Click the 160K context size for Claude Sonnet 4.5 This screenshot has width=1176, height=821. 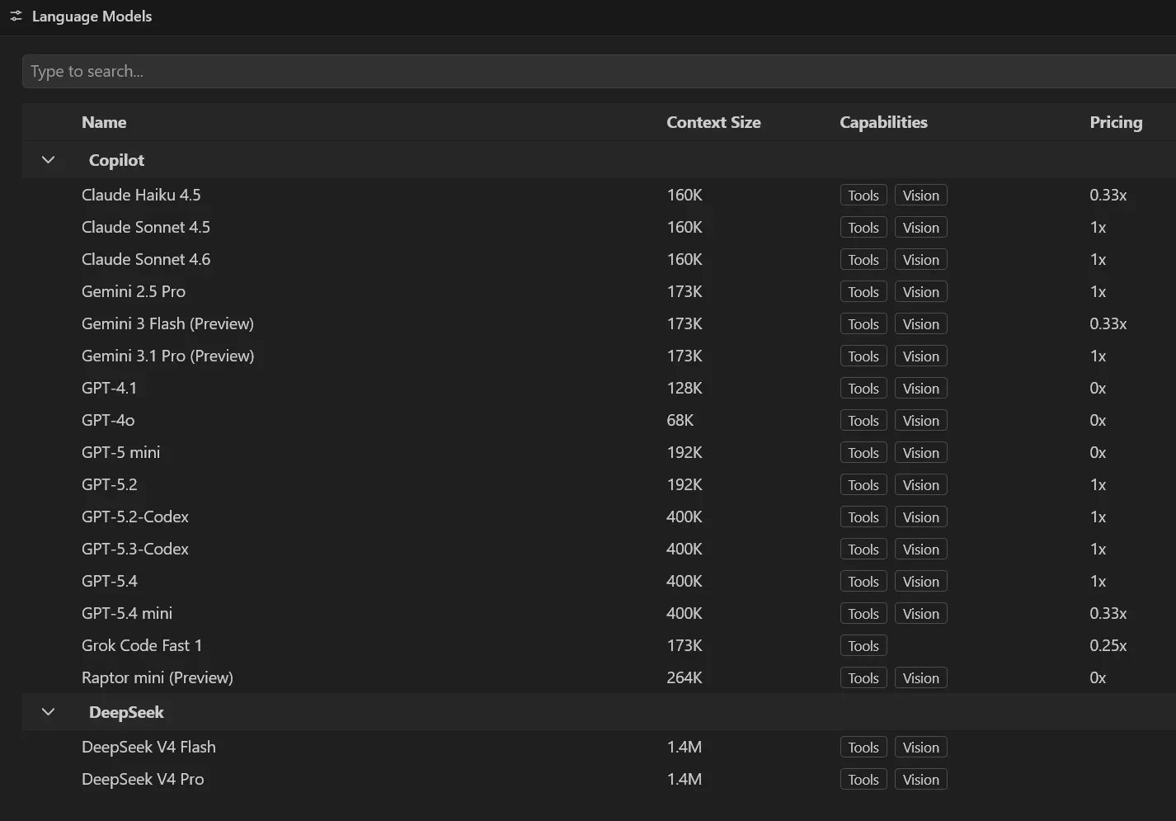[x=684, y=227]
